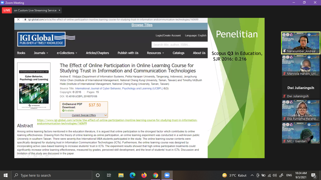Select MC - Giandari video thumbnail
This screenshot has height=180, width=321.
tap(301, 133)
